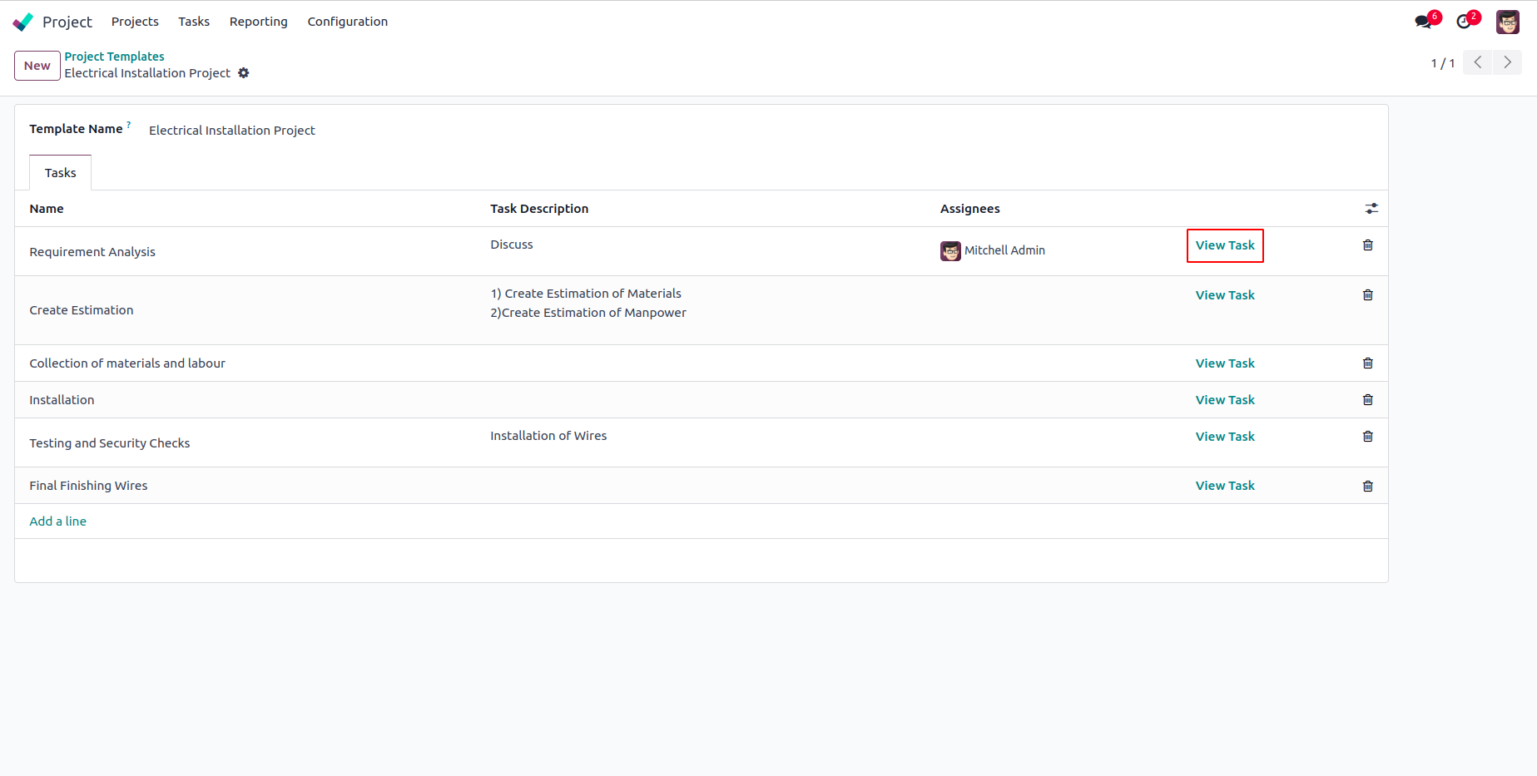Open the Configuration menu
This screenshot has height=776, width=1537.
[347, 22]
